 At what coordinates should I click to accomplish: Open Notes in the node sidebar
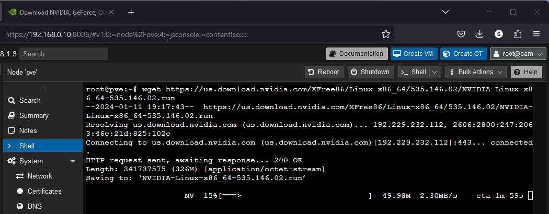pos(43,130)
